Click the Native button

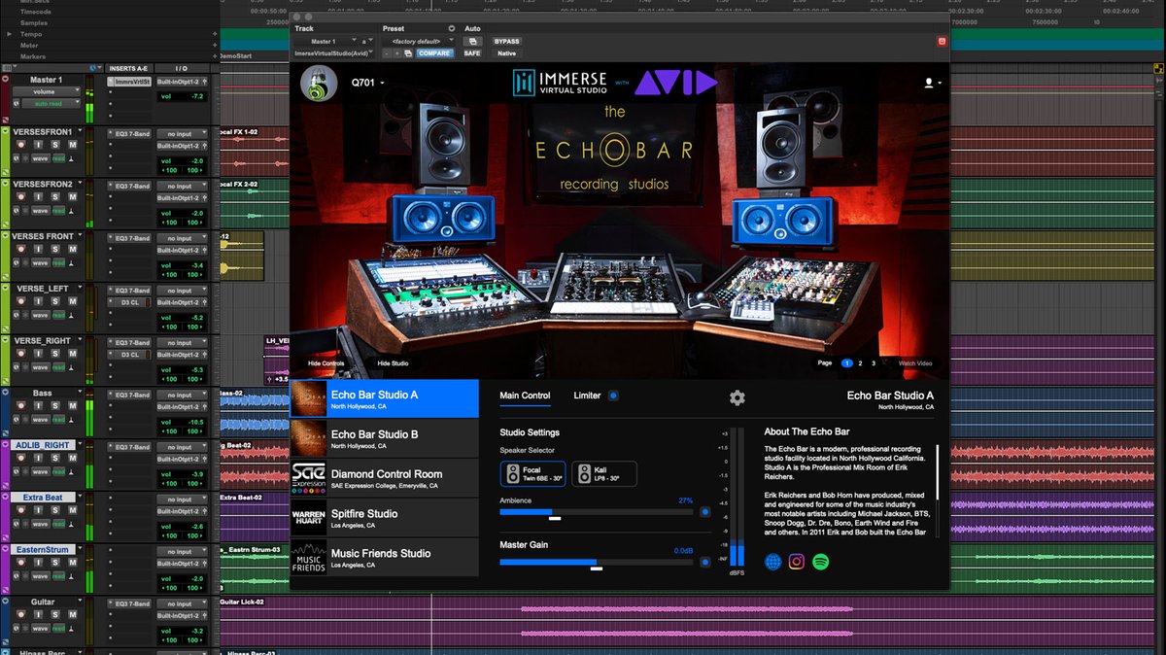pyautogui.click(x=506, y=53)
